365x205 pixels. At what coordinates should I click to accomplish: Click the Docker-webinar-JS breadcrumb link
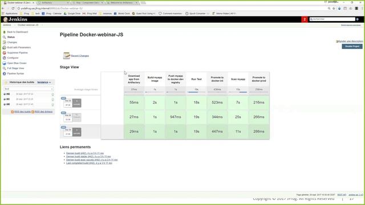tap(28, 25)
